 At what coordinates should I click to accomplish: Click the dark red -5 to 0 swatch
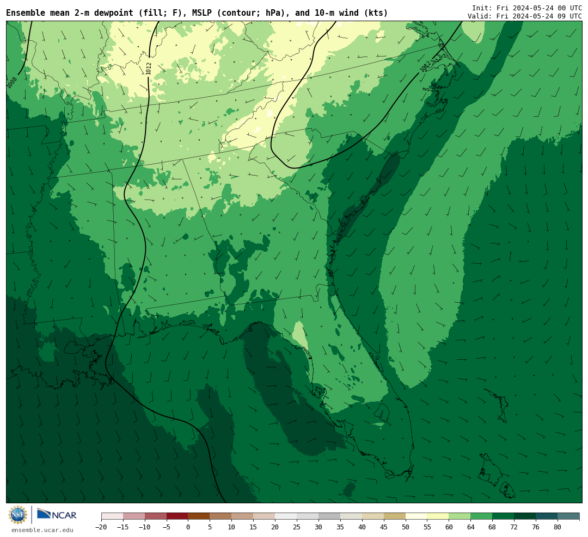point(177,516)
